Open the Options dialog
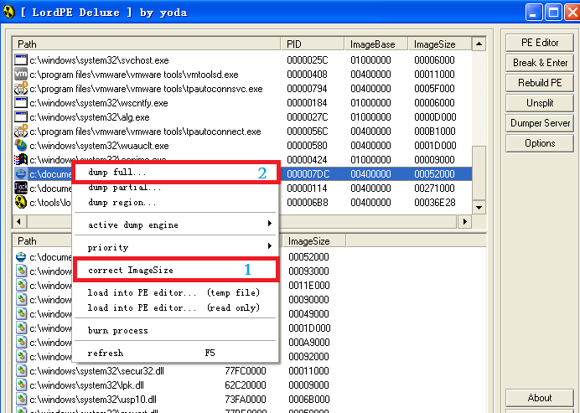This screenshot has height=413, width=580. (540, 143)
